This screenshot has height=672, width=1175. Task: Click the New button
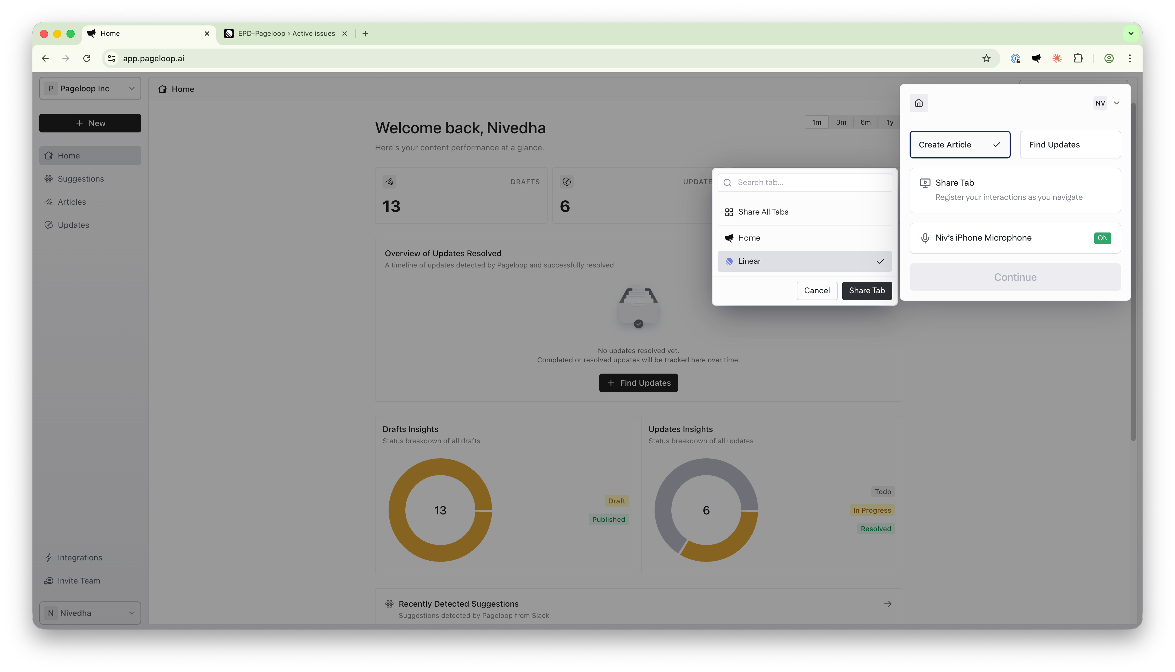pos(90,123)
